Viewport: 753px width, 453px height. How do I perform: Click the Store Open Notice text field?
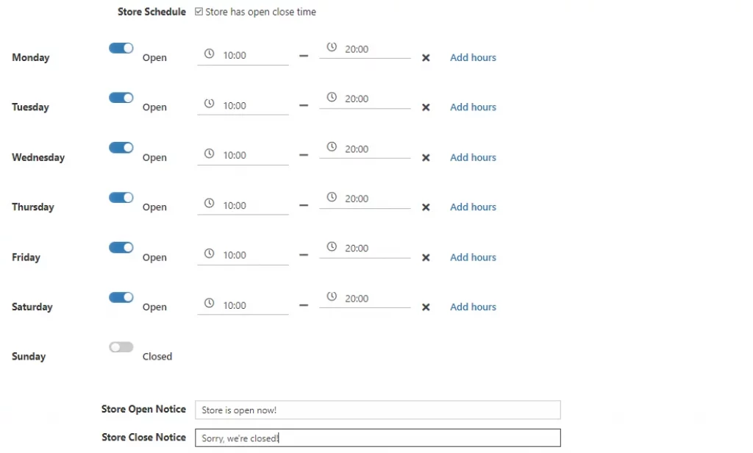tap(377, 410)
